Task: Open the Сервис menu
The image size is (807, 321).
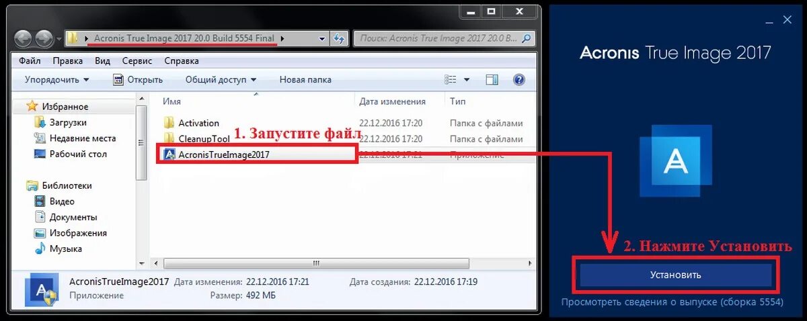Action: point(137,60)
